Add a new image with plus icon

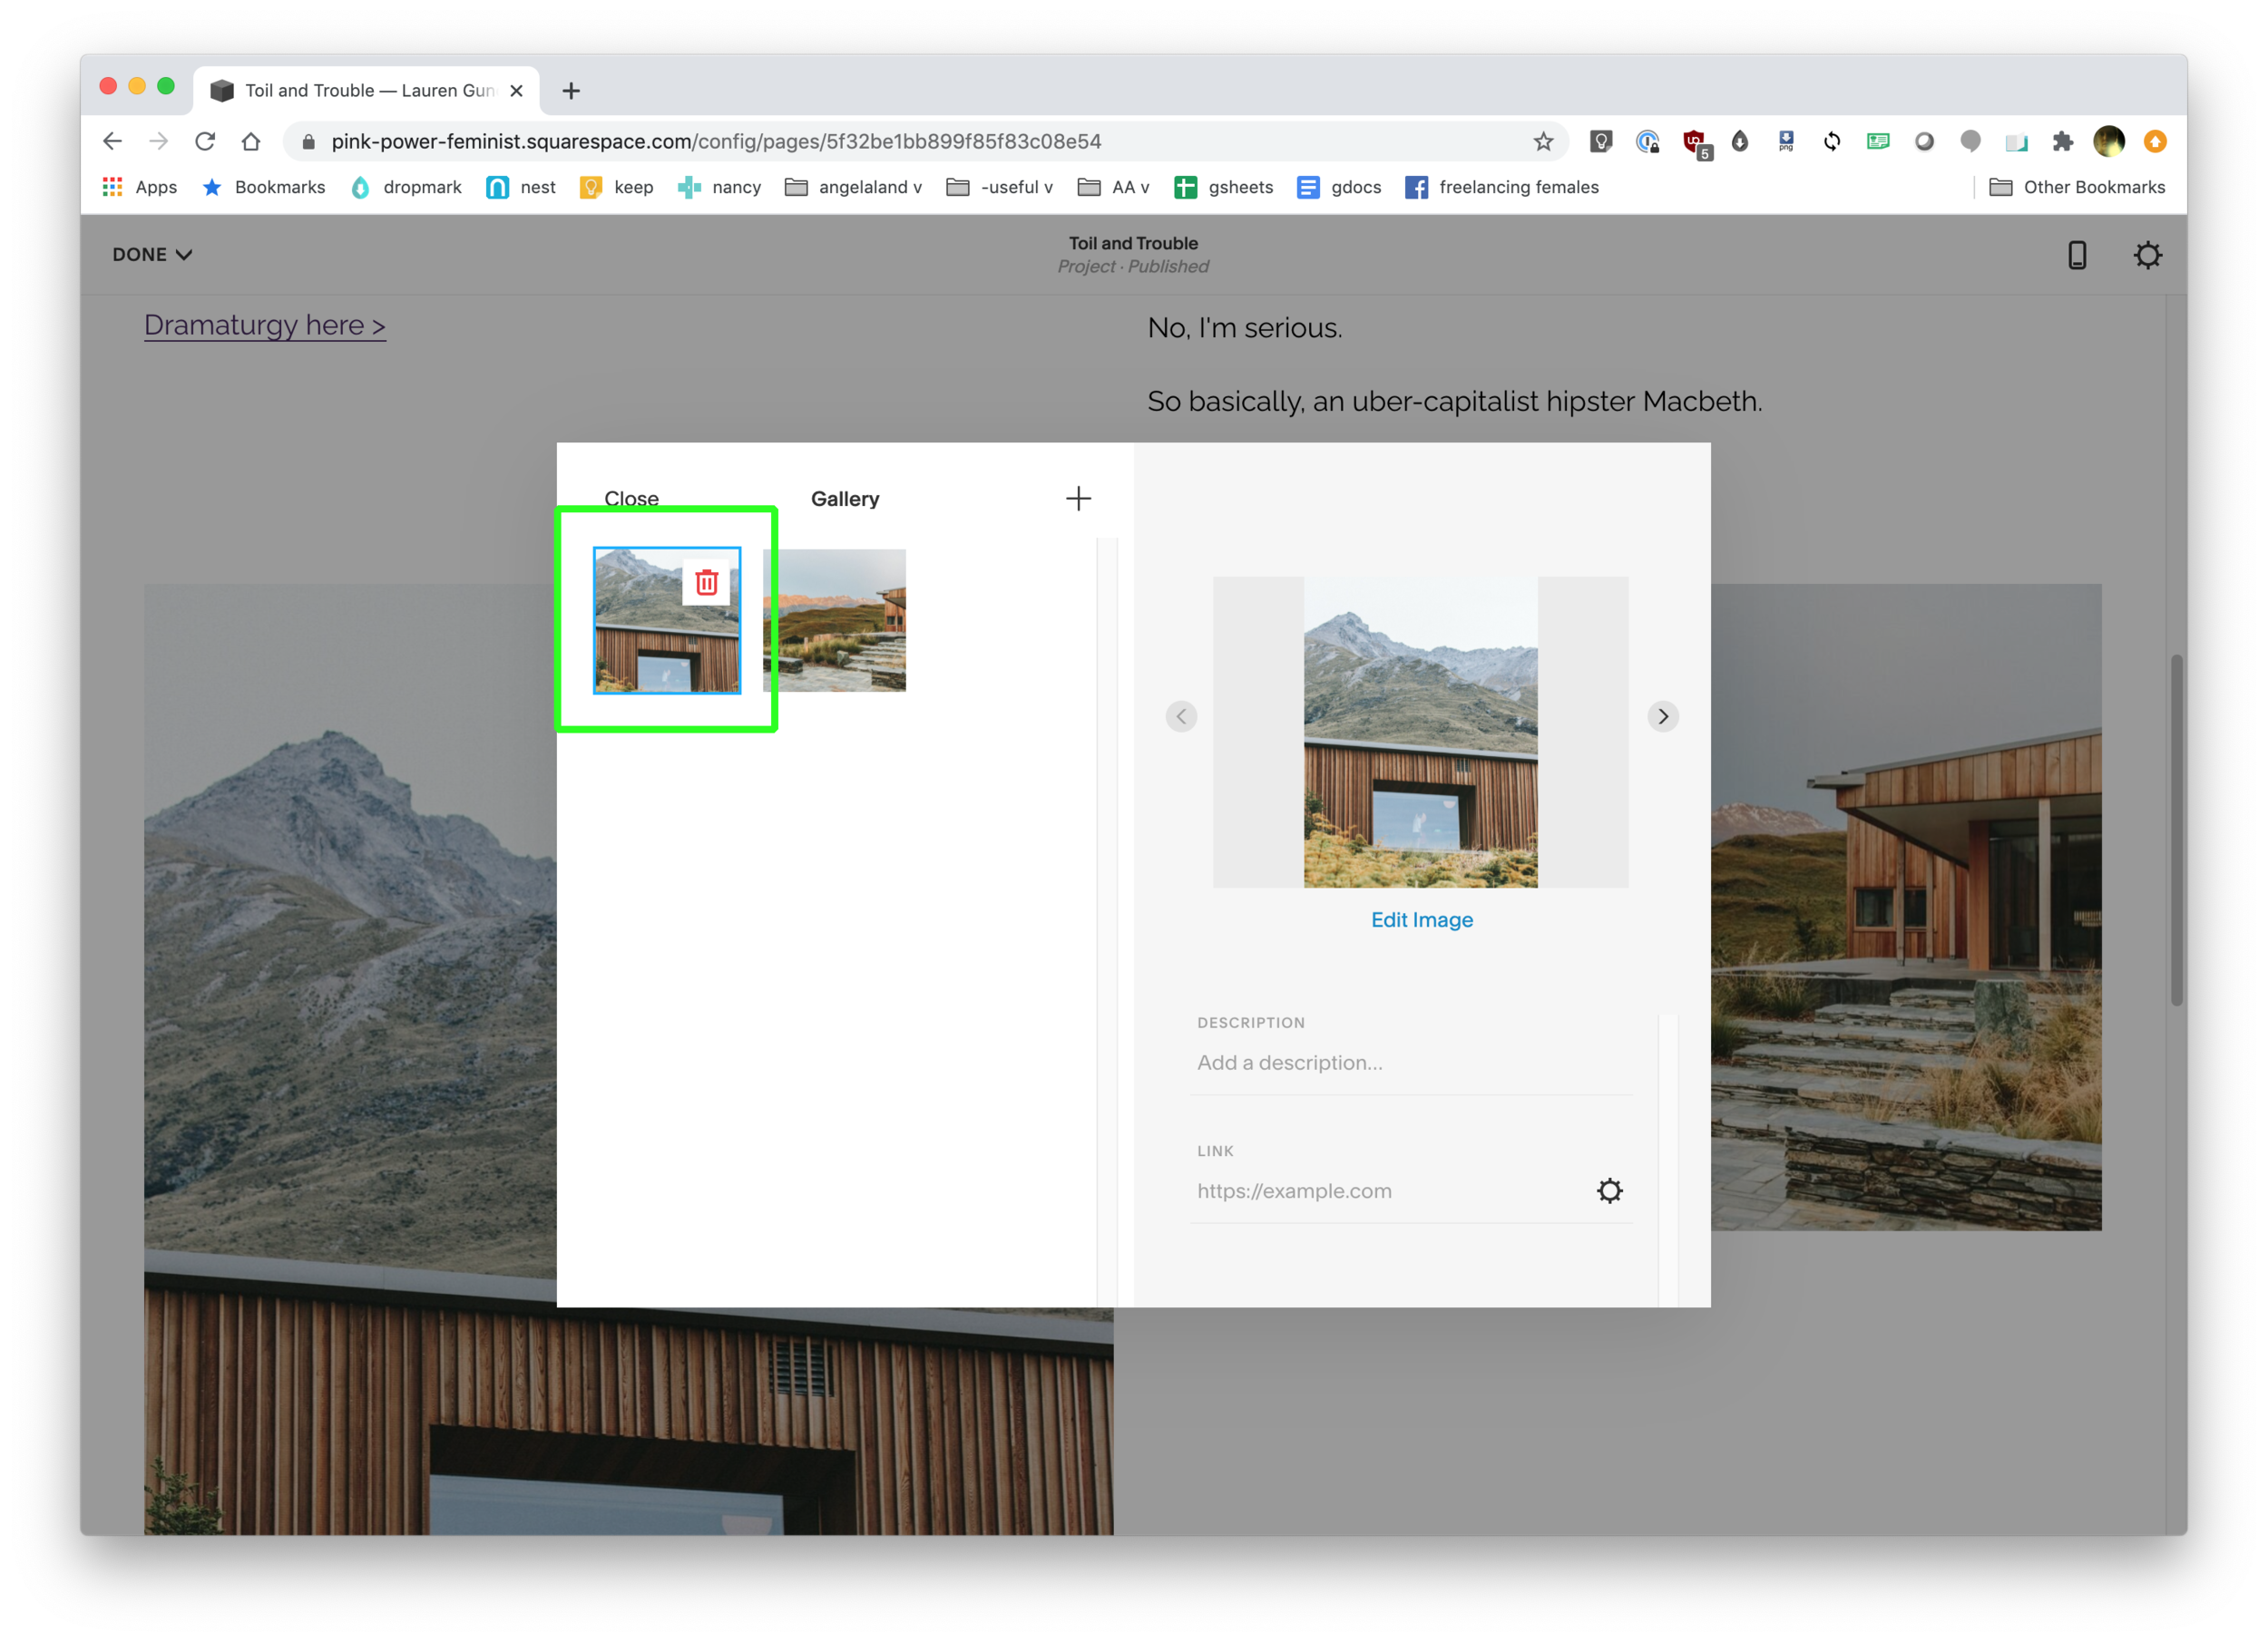pyautogui.click(x=1078, y=499)
